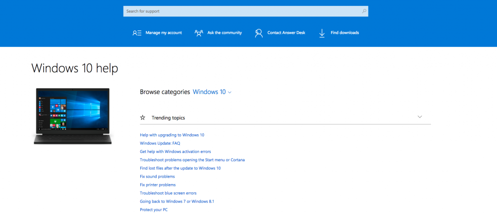Click the Windows 10 help page title
Image resolution: width=497 pixels, height=217 pixels.
(75, 68)
